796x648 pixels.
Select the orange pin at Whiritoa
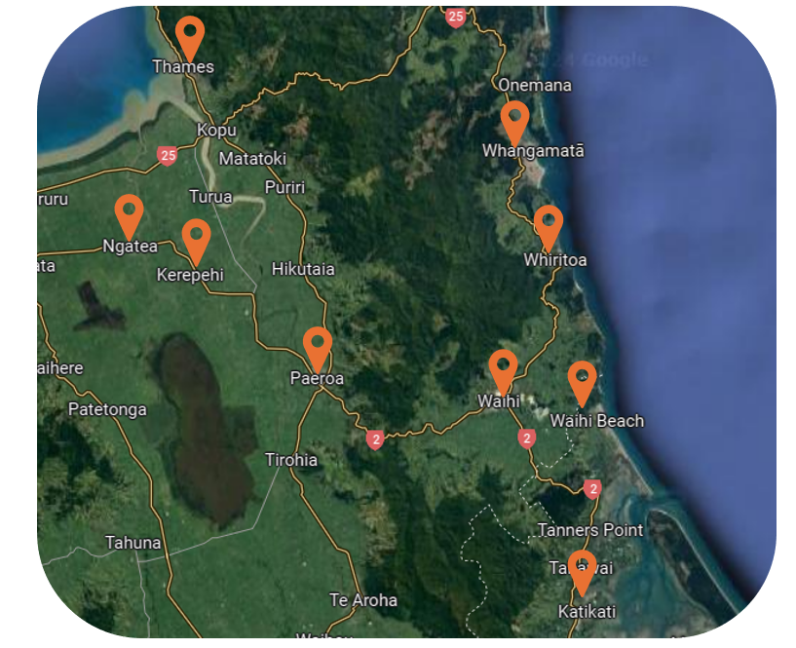pyautogui.click(x=549, y=228)
